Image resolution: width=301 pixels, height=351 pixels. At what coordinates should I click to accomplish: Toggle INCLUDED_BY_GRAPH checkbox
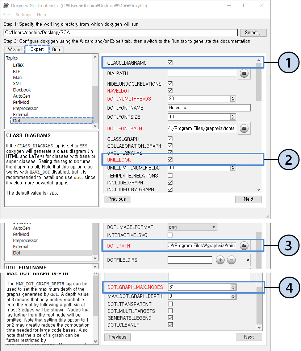coord(170,189)
